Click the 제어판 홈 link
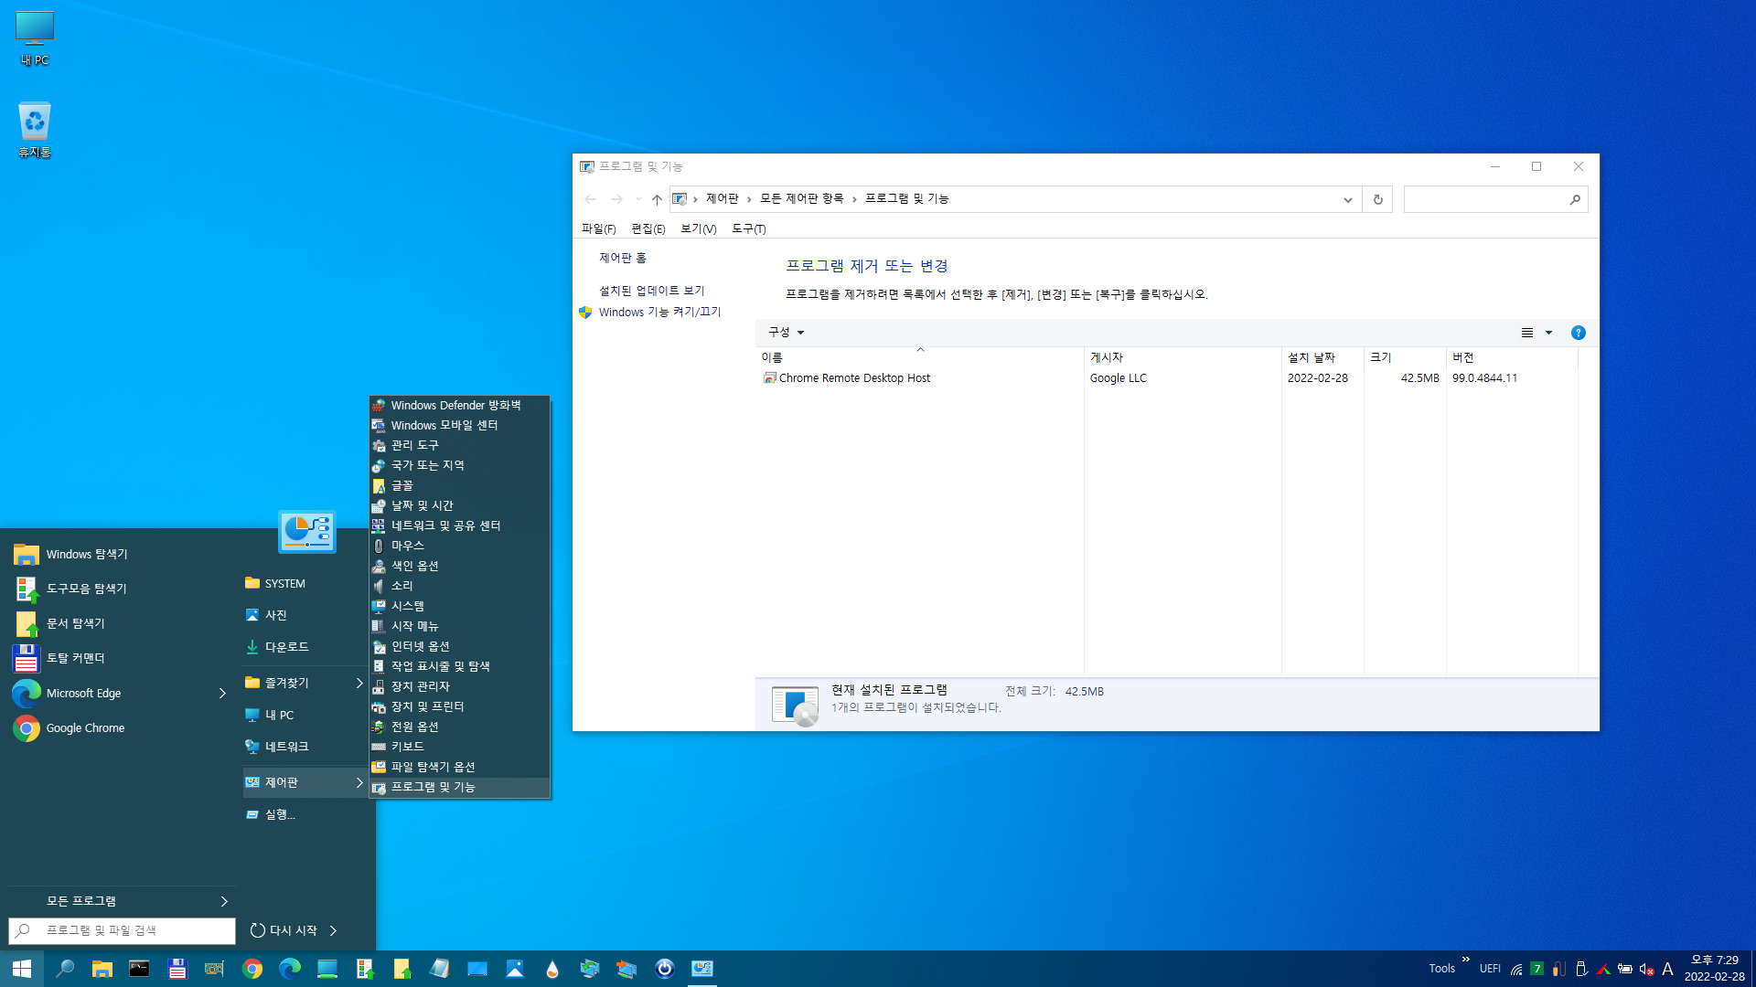Image resolution: width=1756 pixels, height=987 pixels. coord(623,258)
